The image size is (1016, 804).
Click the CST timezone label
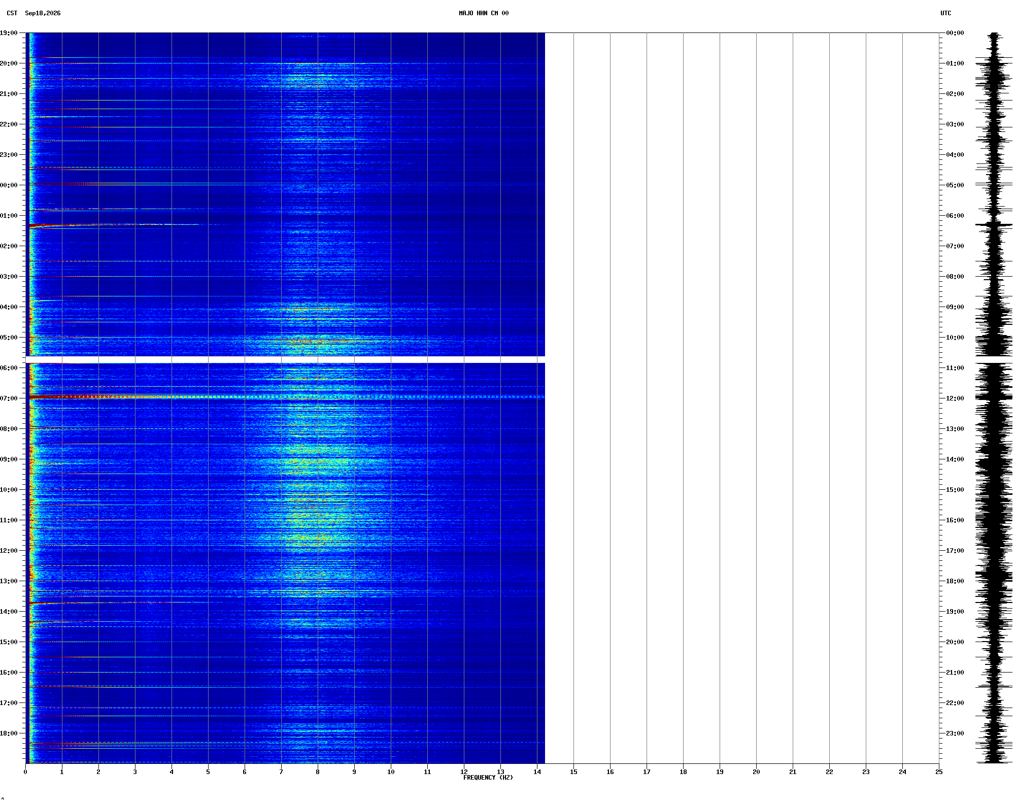tap(12, 13)
